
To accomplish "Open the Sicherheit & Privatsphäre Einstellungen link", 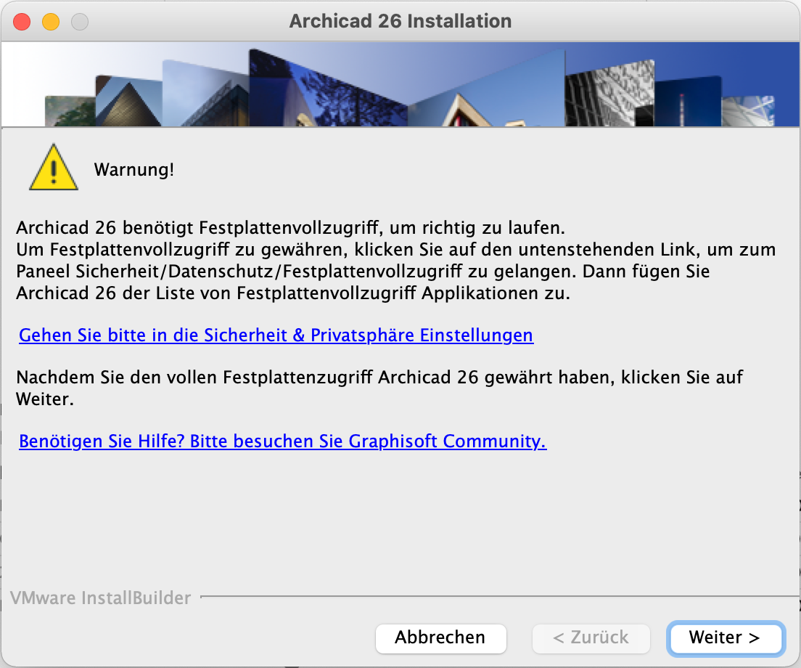I will click(276, 335).
